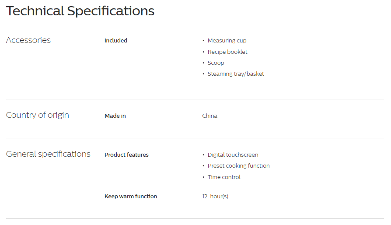Select the Scoop accessory item
The height and width of the screenshot is (225, 391).
point(216,63)
